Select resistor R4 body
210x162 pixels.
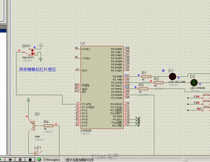tap(49, 126)
